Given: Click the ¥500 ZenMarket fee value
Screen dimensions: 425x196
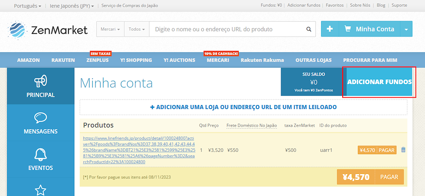Looking at the screenshot, I should pyautogui.click(x=291, y=150).
